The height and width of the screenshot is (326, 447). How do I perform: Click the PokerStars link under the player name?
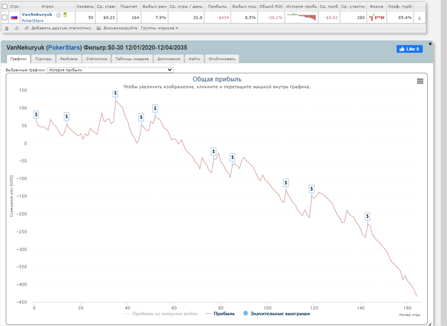[x=33, y=20]
